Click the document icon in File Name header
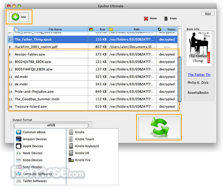 pos(17,29)
